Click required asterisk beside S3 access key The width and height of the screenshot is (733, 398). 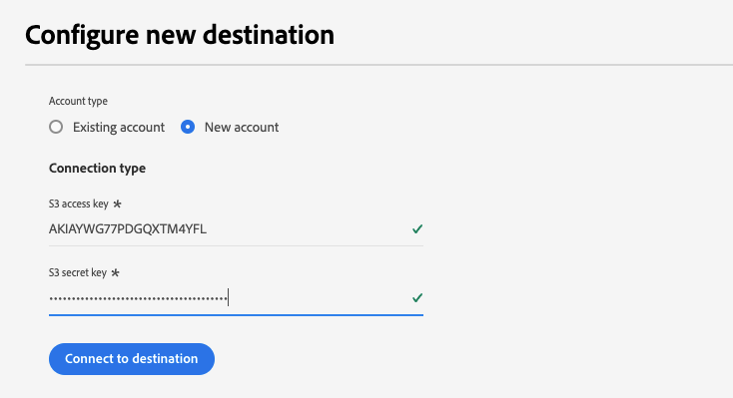click(117, 203)
